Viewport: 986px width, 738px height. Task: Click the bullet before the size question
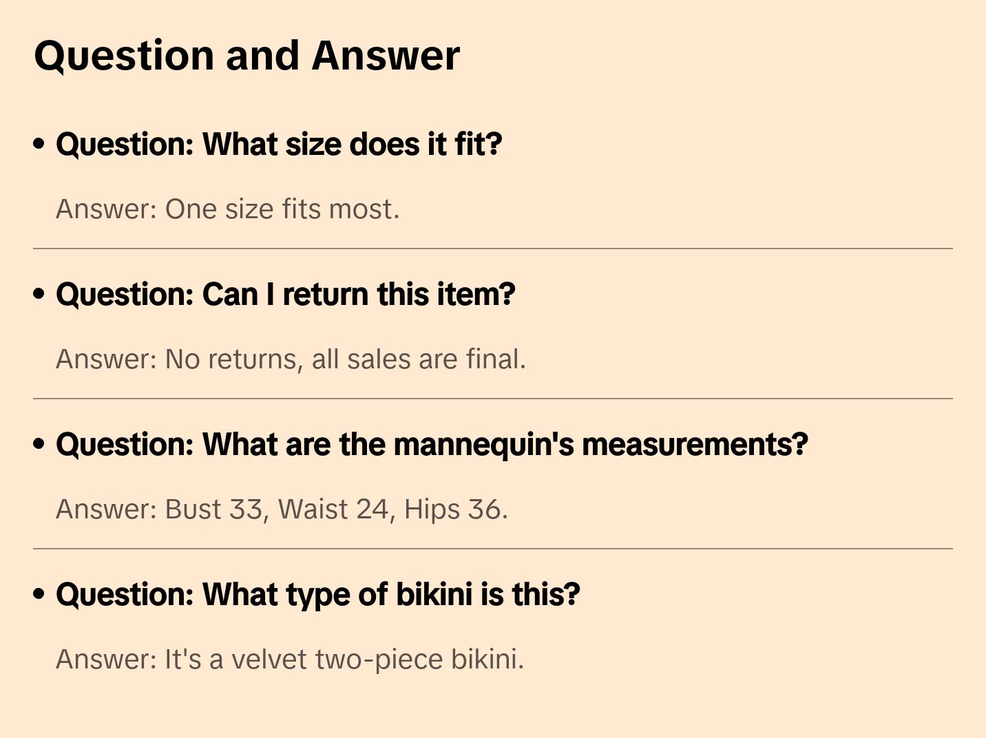(39, 144)
